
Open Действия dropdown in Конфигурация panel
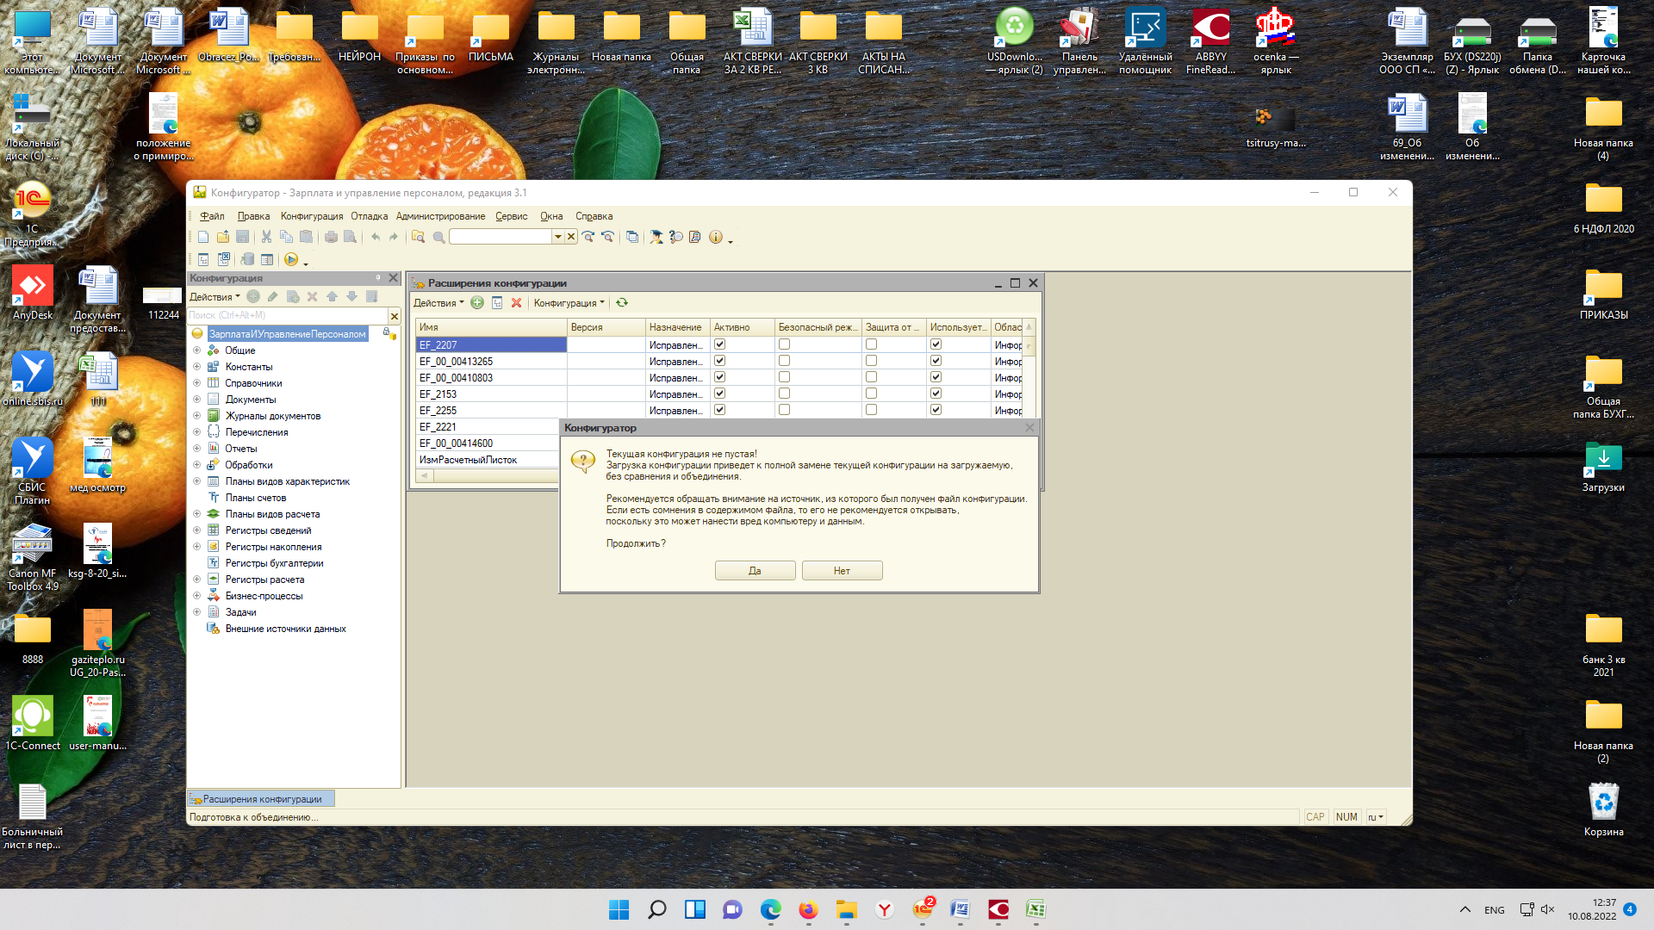[215, 297]
